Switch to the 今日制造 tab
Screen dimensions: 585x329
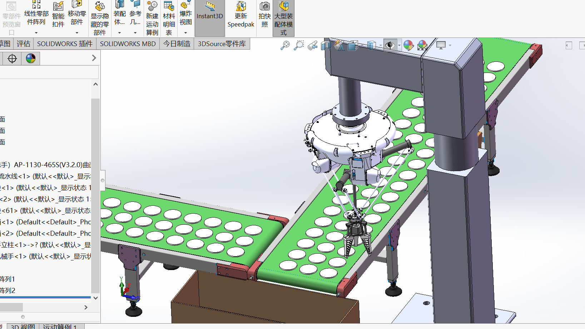click(177, 44)
